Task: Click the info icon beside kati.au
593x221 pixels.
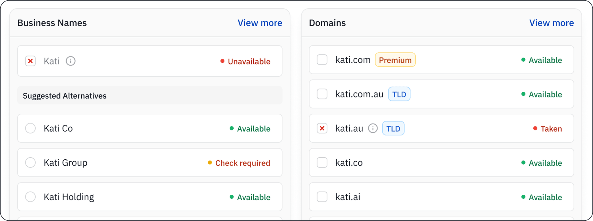Action: [x=373, y=128]
